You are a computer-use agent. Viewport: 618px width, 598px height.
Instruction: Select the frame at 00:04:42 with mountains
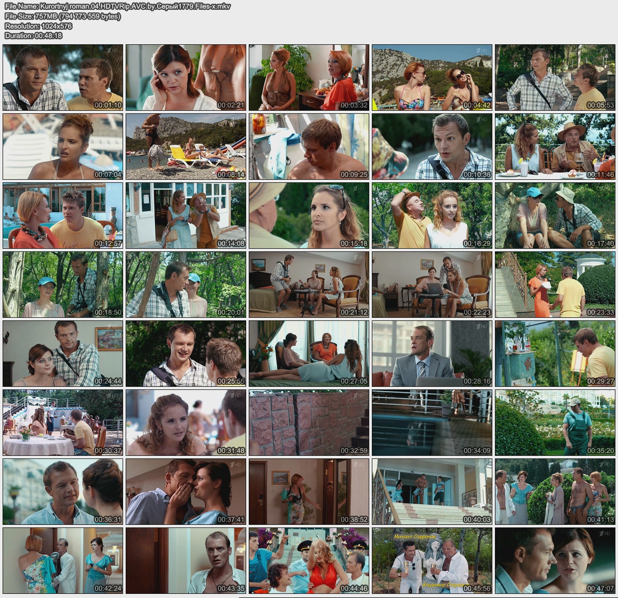pyautogui.click(x=432, y=77)
